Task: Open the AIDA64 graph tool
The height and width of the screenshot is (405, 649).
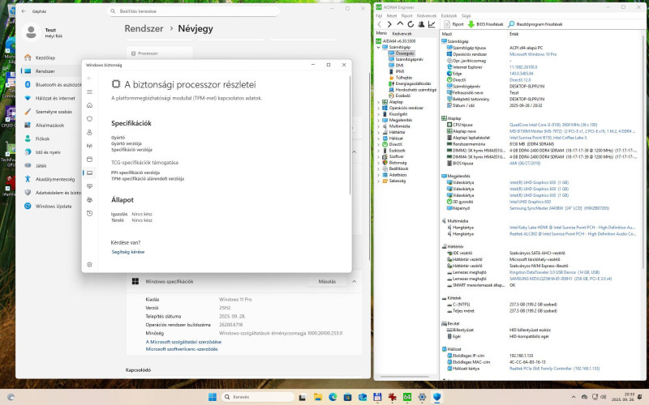Action: point(432,24)
